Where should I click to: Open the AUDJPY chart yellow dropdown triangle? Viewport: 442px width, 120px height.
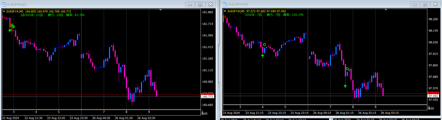(x=225, y=11)
